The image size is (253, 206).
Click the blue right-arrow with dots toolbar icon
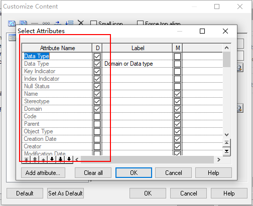58,23
